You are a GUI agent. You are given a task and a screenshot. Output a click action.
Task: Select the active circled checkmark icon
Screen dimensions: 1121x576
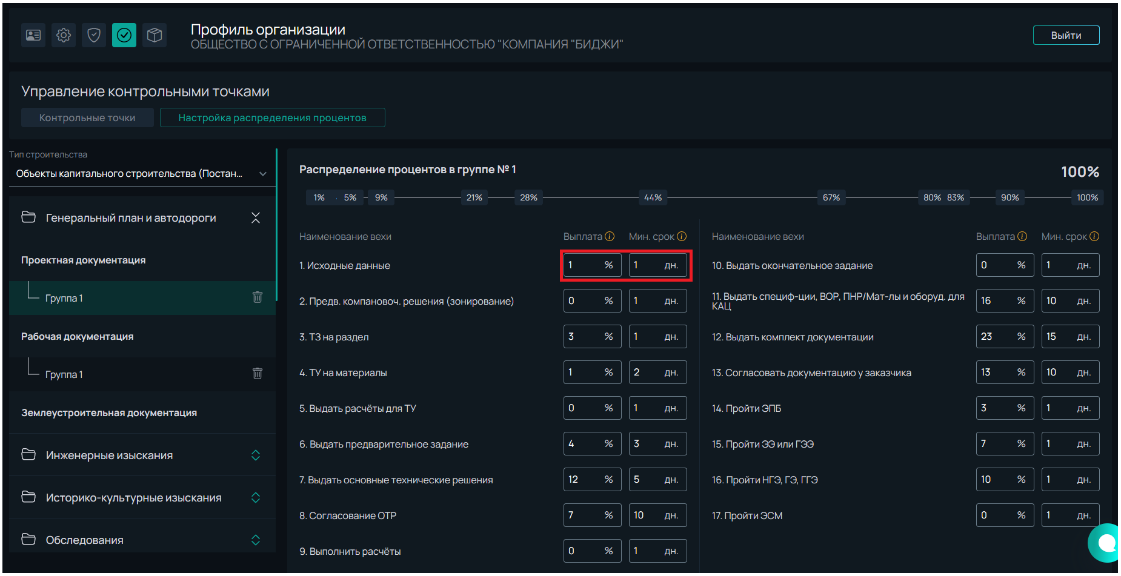pos(124,36)
